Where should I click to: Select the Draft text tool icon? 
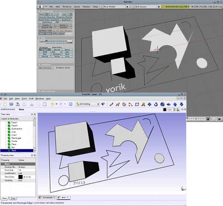pos(143,104)
